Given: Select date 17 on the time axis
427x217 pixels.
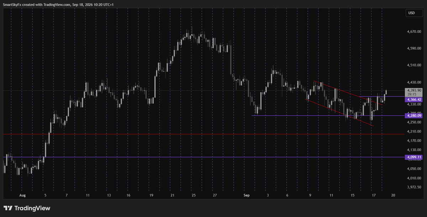Looking at the screenshot, I should [374, 196].
